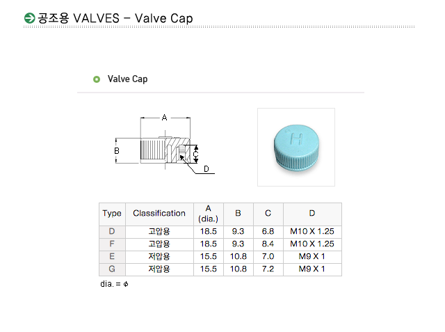The image size is (445, 332).
Task: Click dimension label A in the diagram
Action: 165,118
